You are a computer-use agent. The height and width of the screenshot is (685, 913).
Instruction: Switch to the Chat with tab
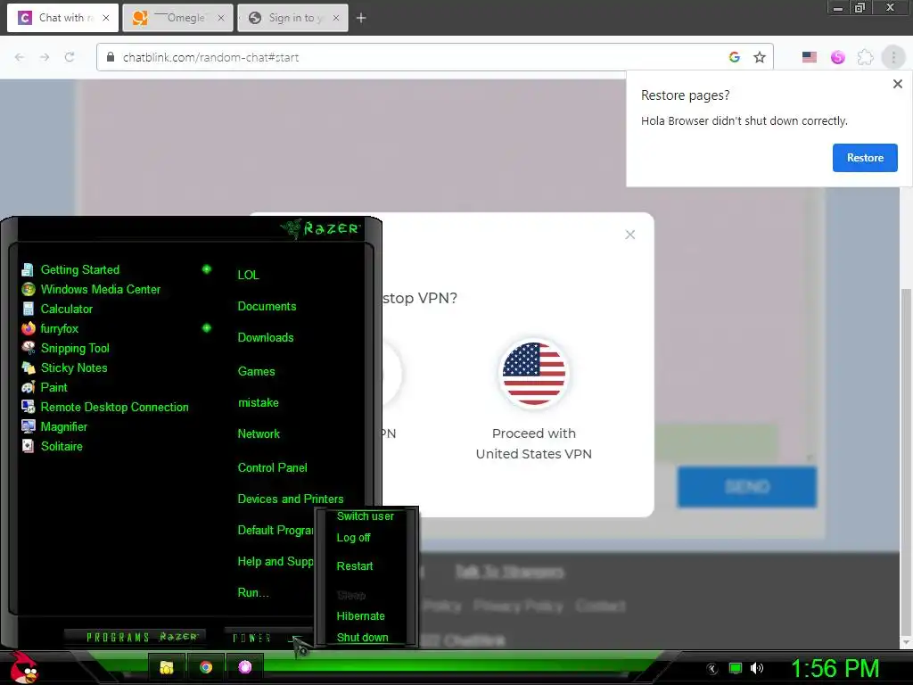(x=62, y=18)
